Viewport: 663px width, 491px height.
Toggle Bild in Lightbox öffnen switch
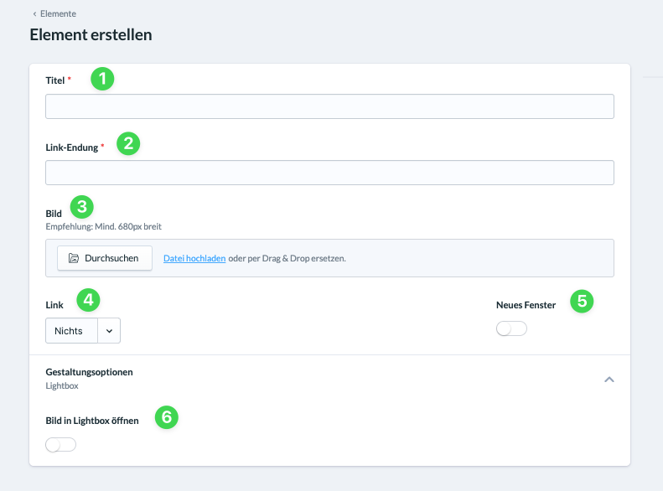click(x=61, y=445)
